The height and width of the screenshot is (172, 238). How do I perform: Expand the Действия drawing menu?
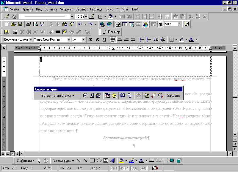(x=26, y=161)
